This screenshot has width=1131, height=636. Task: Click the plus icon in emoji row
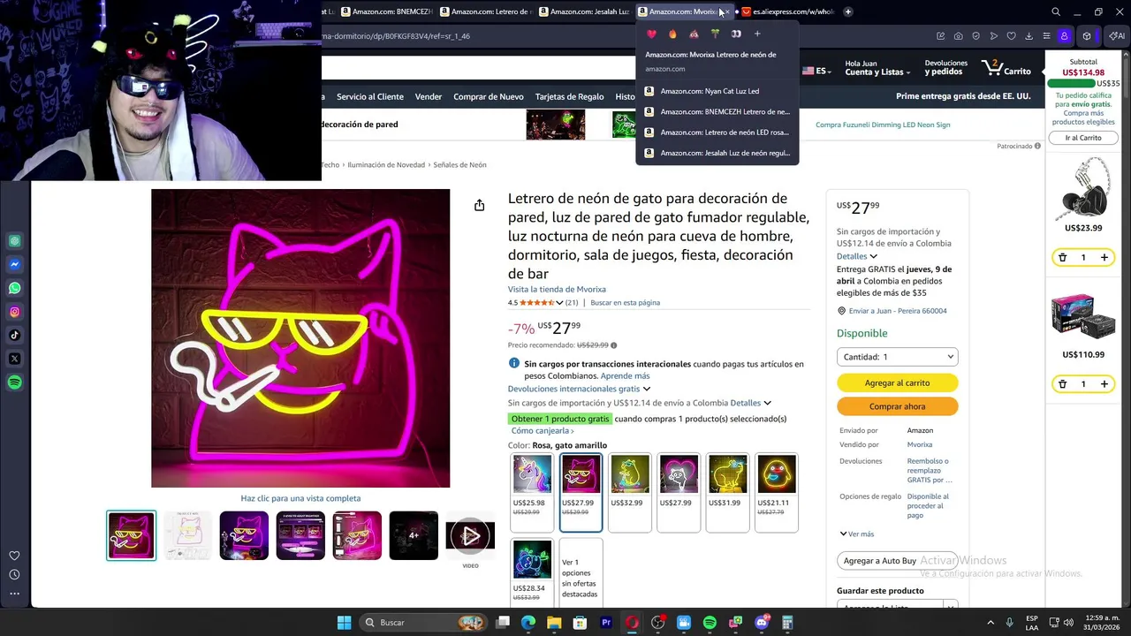click(x=757, y=34)
